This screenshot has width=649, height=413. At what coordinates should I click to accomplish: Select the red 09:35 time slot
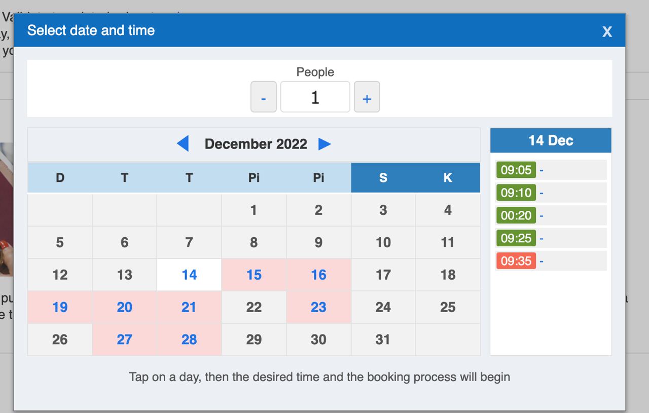coord(516,261)
